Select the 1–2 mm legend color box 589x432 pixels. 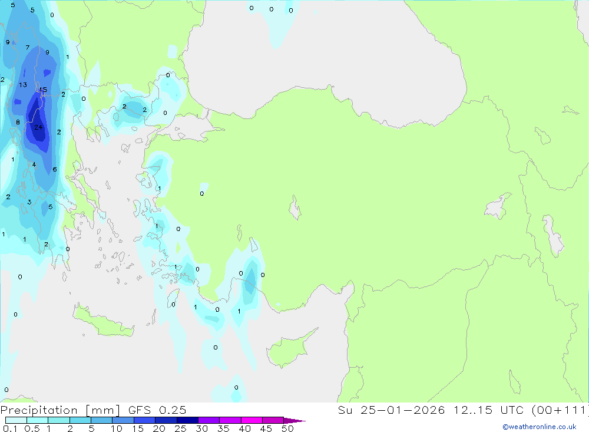tap(59, 420)
